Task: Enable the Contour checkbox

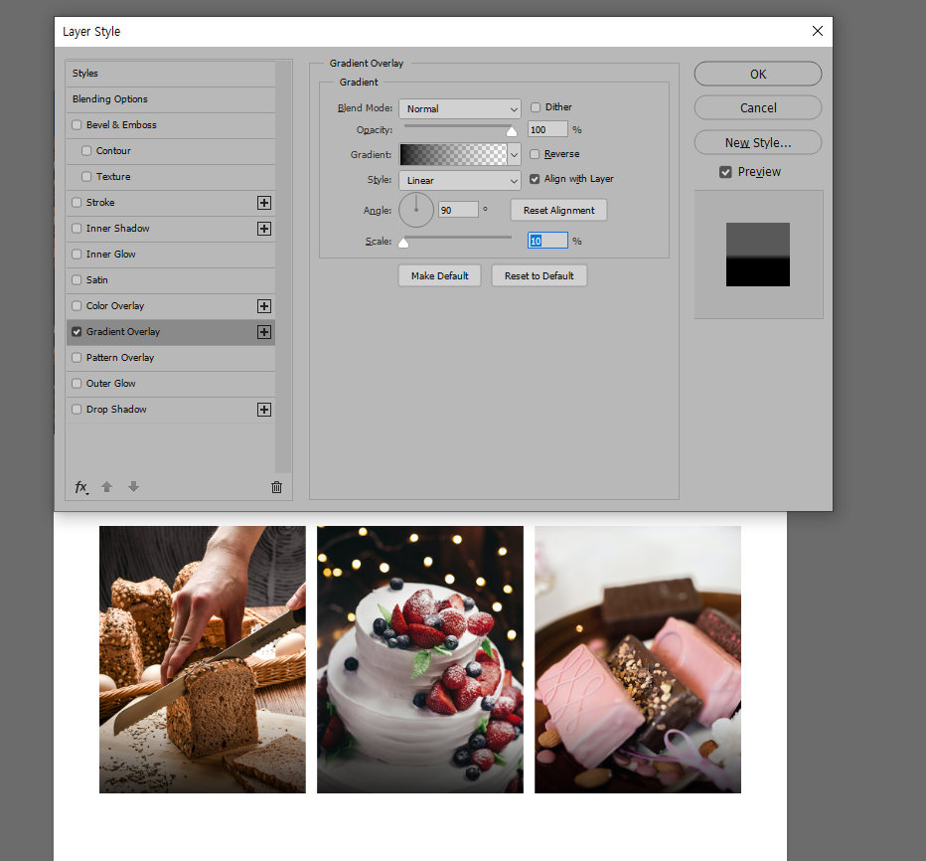Action: click(x=86, y=151)
